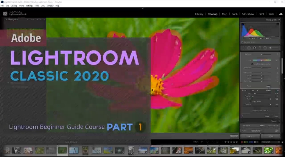Toggle the adjustment brush on/off switch
Image resolution: width=285 pixels, height=157 pixels.
click(242, 116)
